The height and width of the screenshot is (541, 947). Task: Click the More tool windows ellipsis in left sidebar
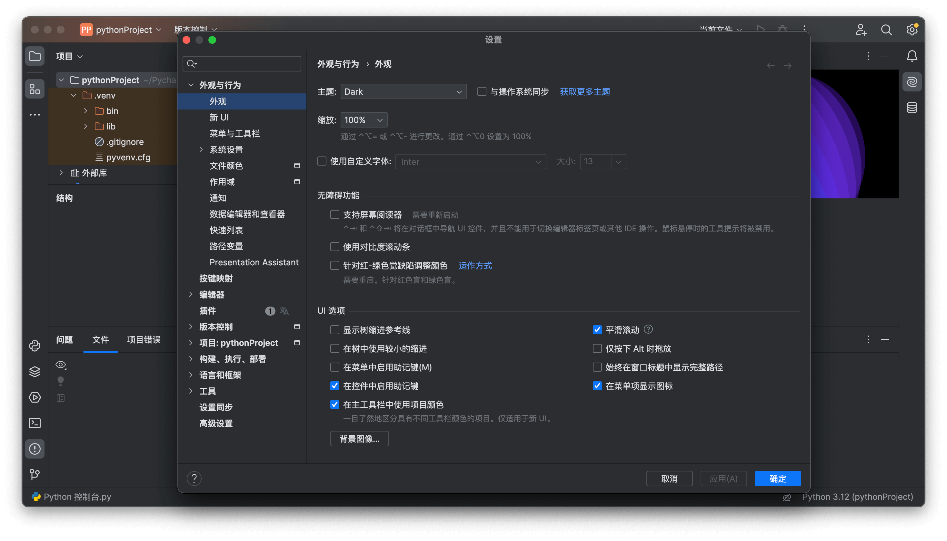35,114
